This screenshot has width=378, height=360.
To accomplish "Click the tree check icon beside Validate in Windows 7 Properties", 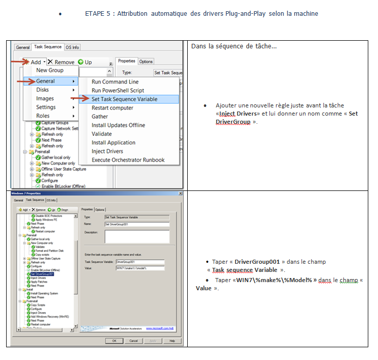I will (33, 247).
